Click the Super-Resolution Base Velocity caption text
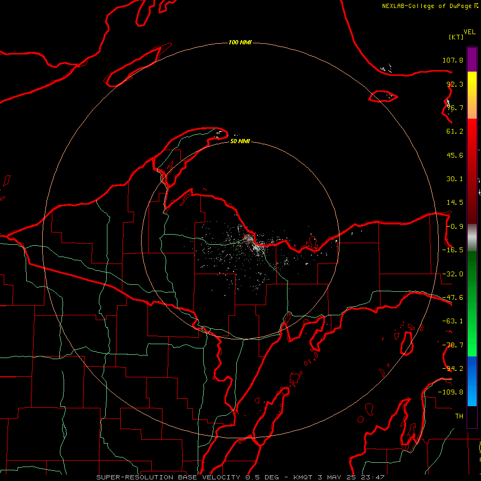The image size is (481, 481). click(240, 477)
